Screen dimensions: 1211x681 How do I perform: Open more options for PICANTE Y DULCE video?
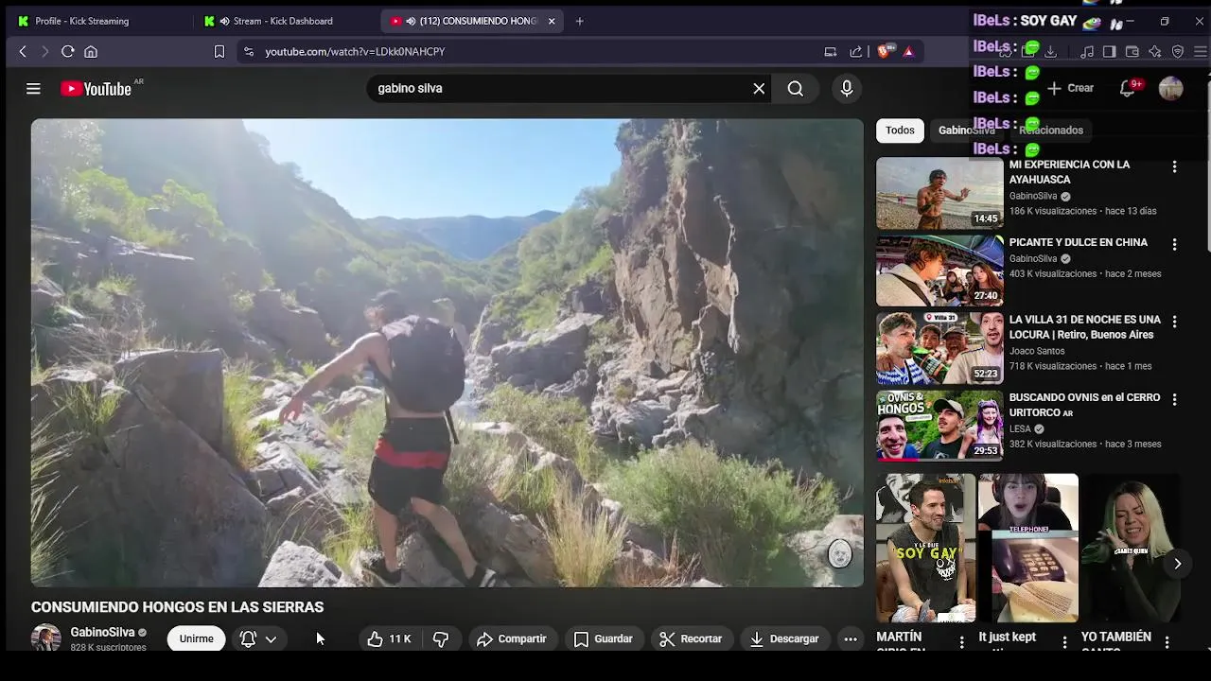pos(1174,244)
